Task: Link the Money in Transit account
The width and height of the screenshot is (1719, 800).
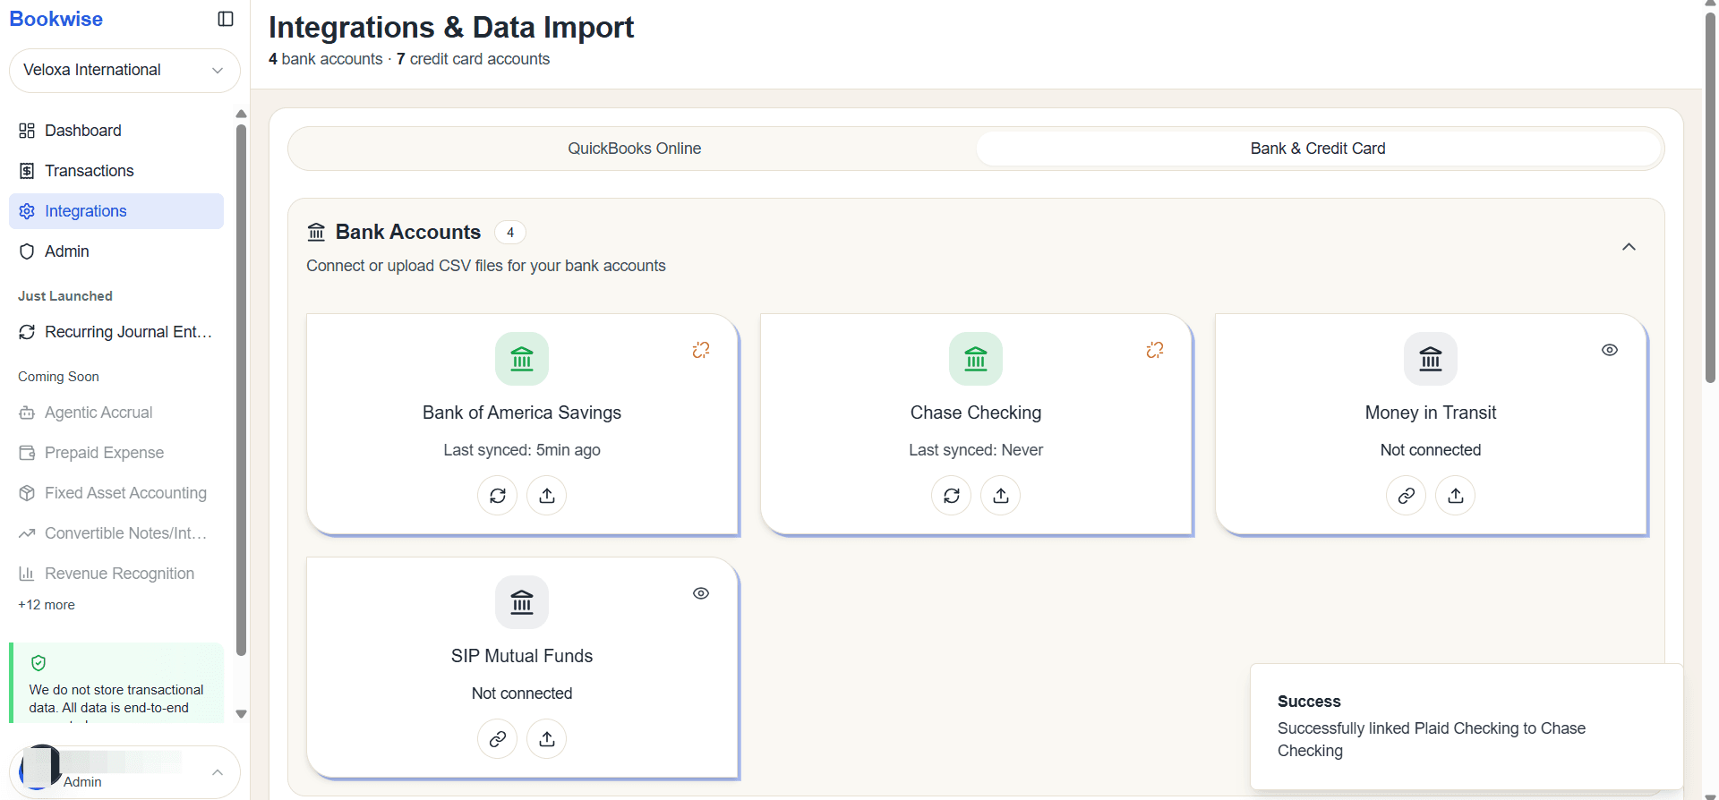Action: point(1407,496)
